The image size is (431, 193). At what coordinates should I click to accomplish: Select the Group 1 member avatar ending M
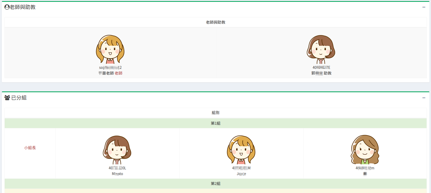(x=241, y=150)
